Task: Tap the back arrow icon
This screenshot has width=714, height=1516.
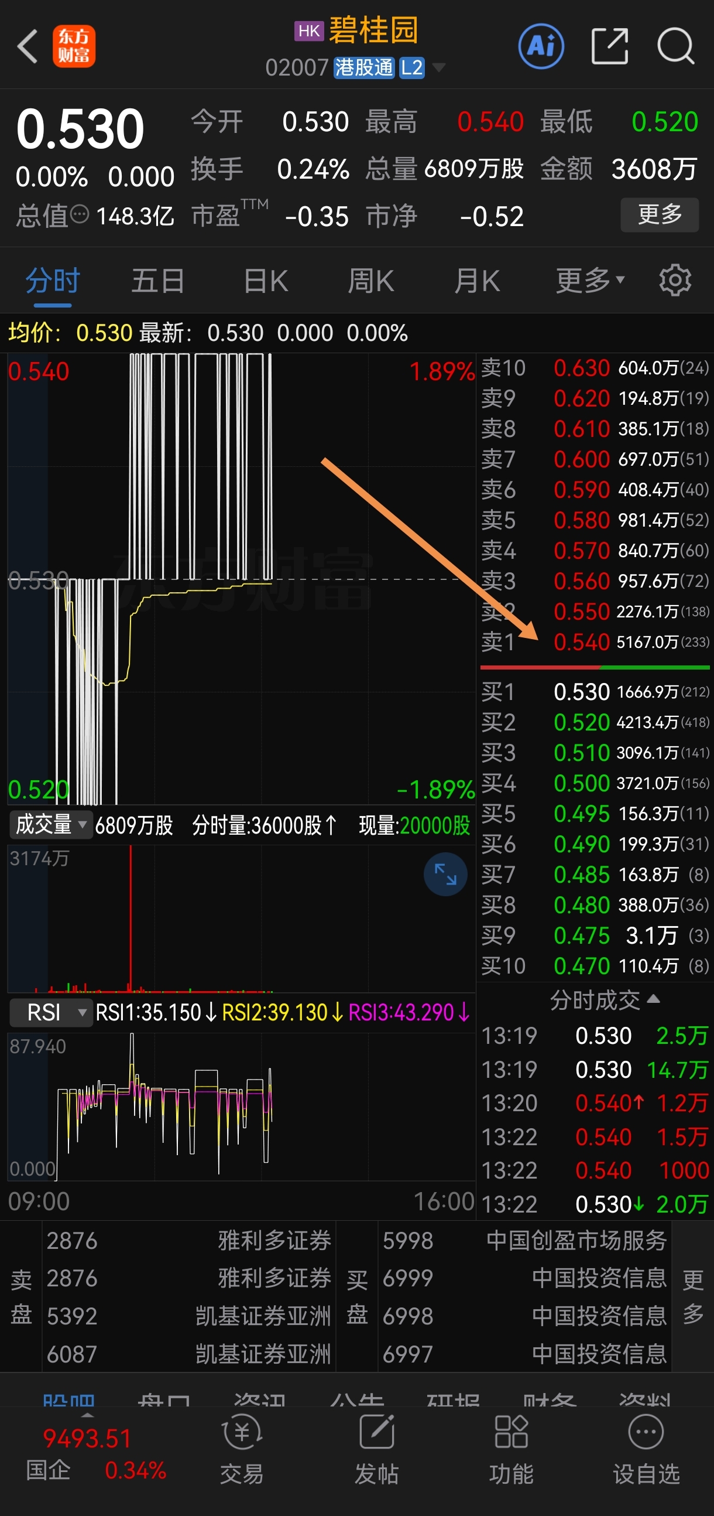Action: point(28,46)
